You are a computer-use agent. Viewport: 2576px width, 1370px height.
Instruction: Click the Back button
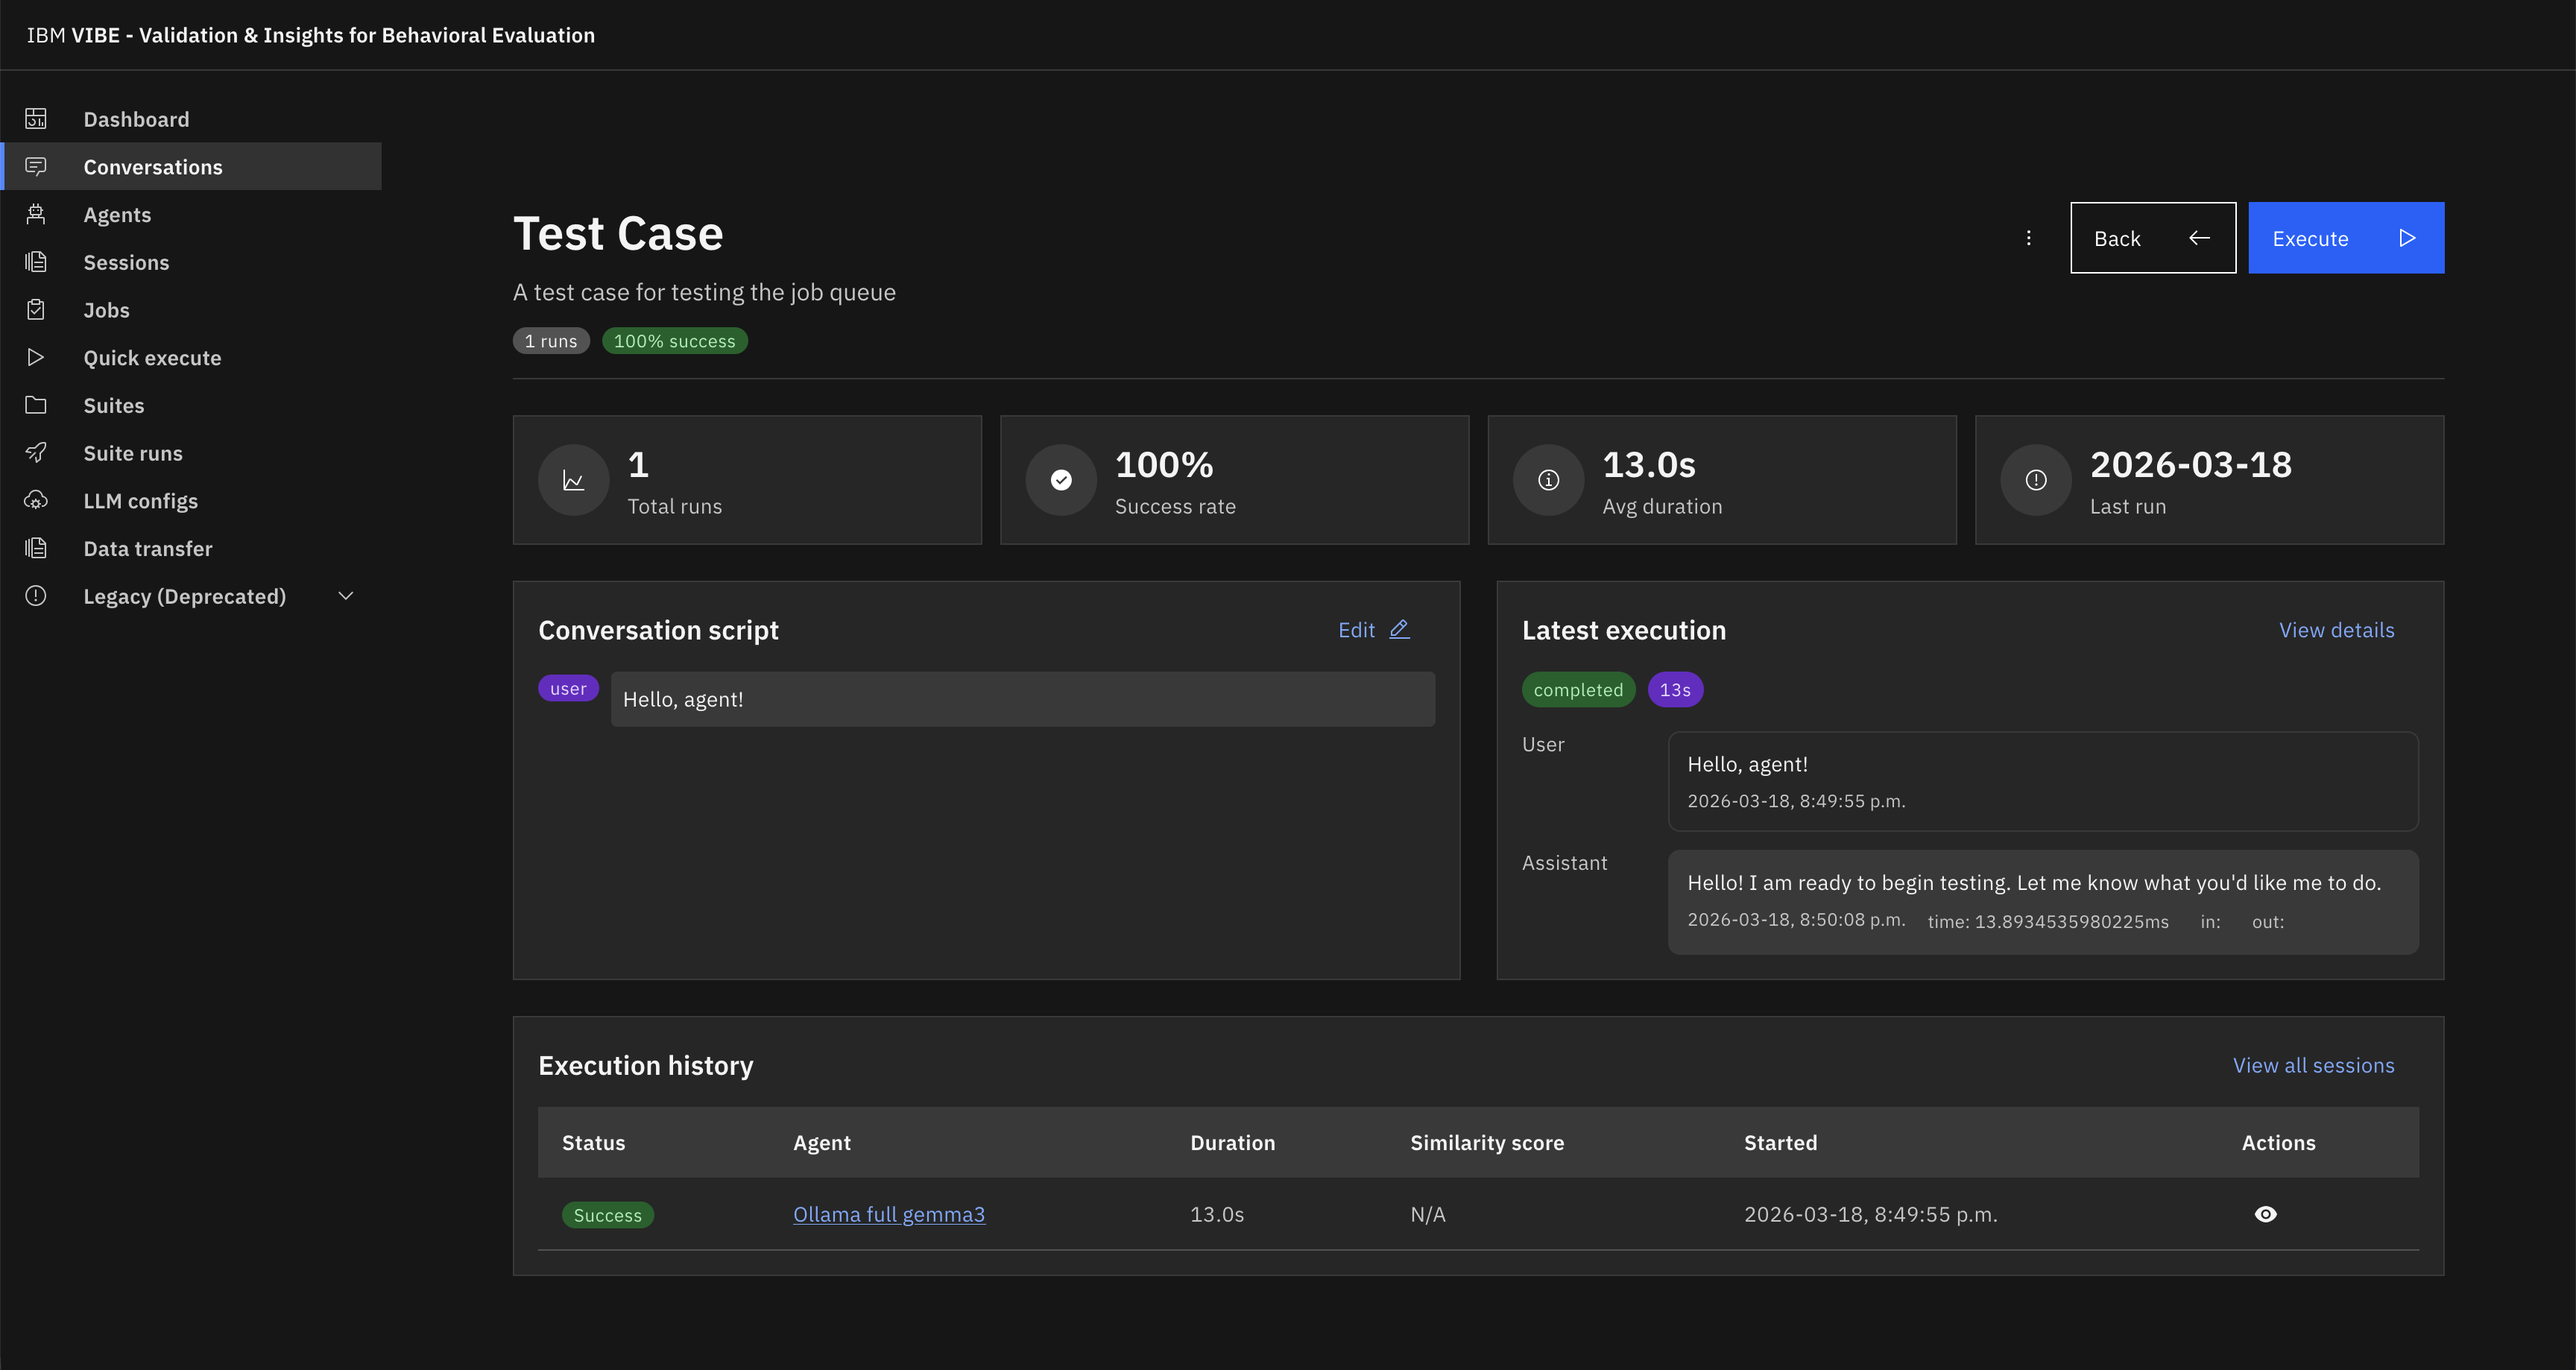pos(2152,238)
